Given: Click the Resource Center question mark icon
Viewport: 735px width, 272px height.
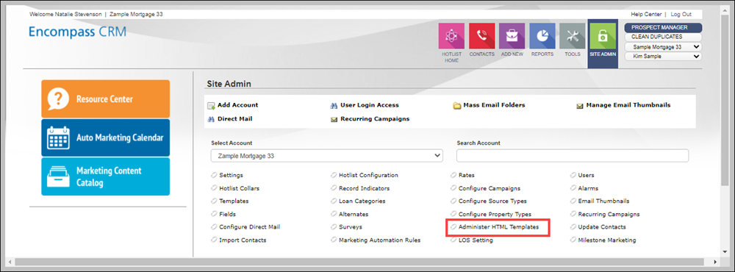Looking at the screenshot, I should click(59, 99).
